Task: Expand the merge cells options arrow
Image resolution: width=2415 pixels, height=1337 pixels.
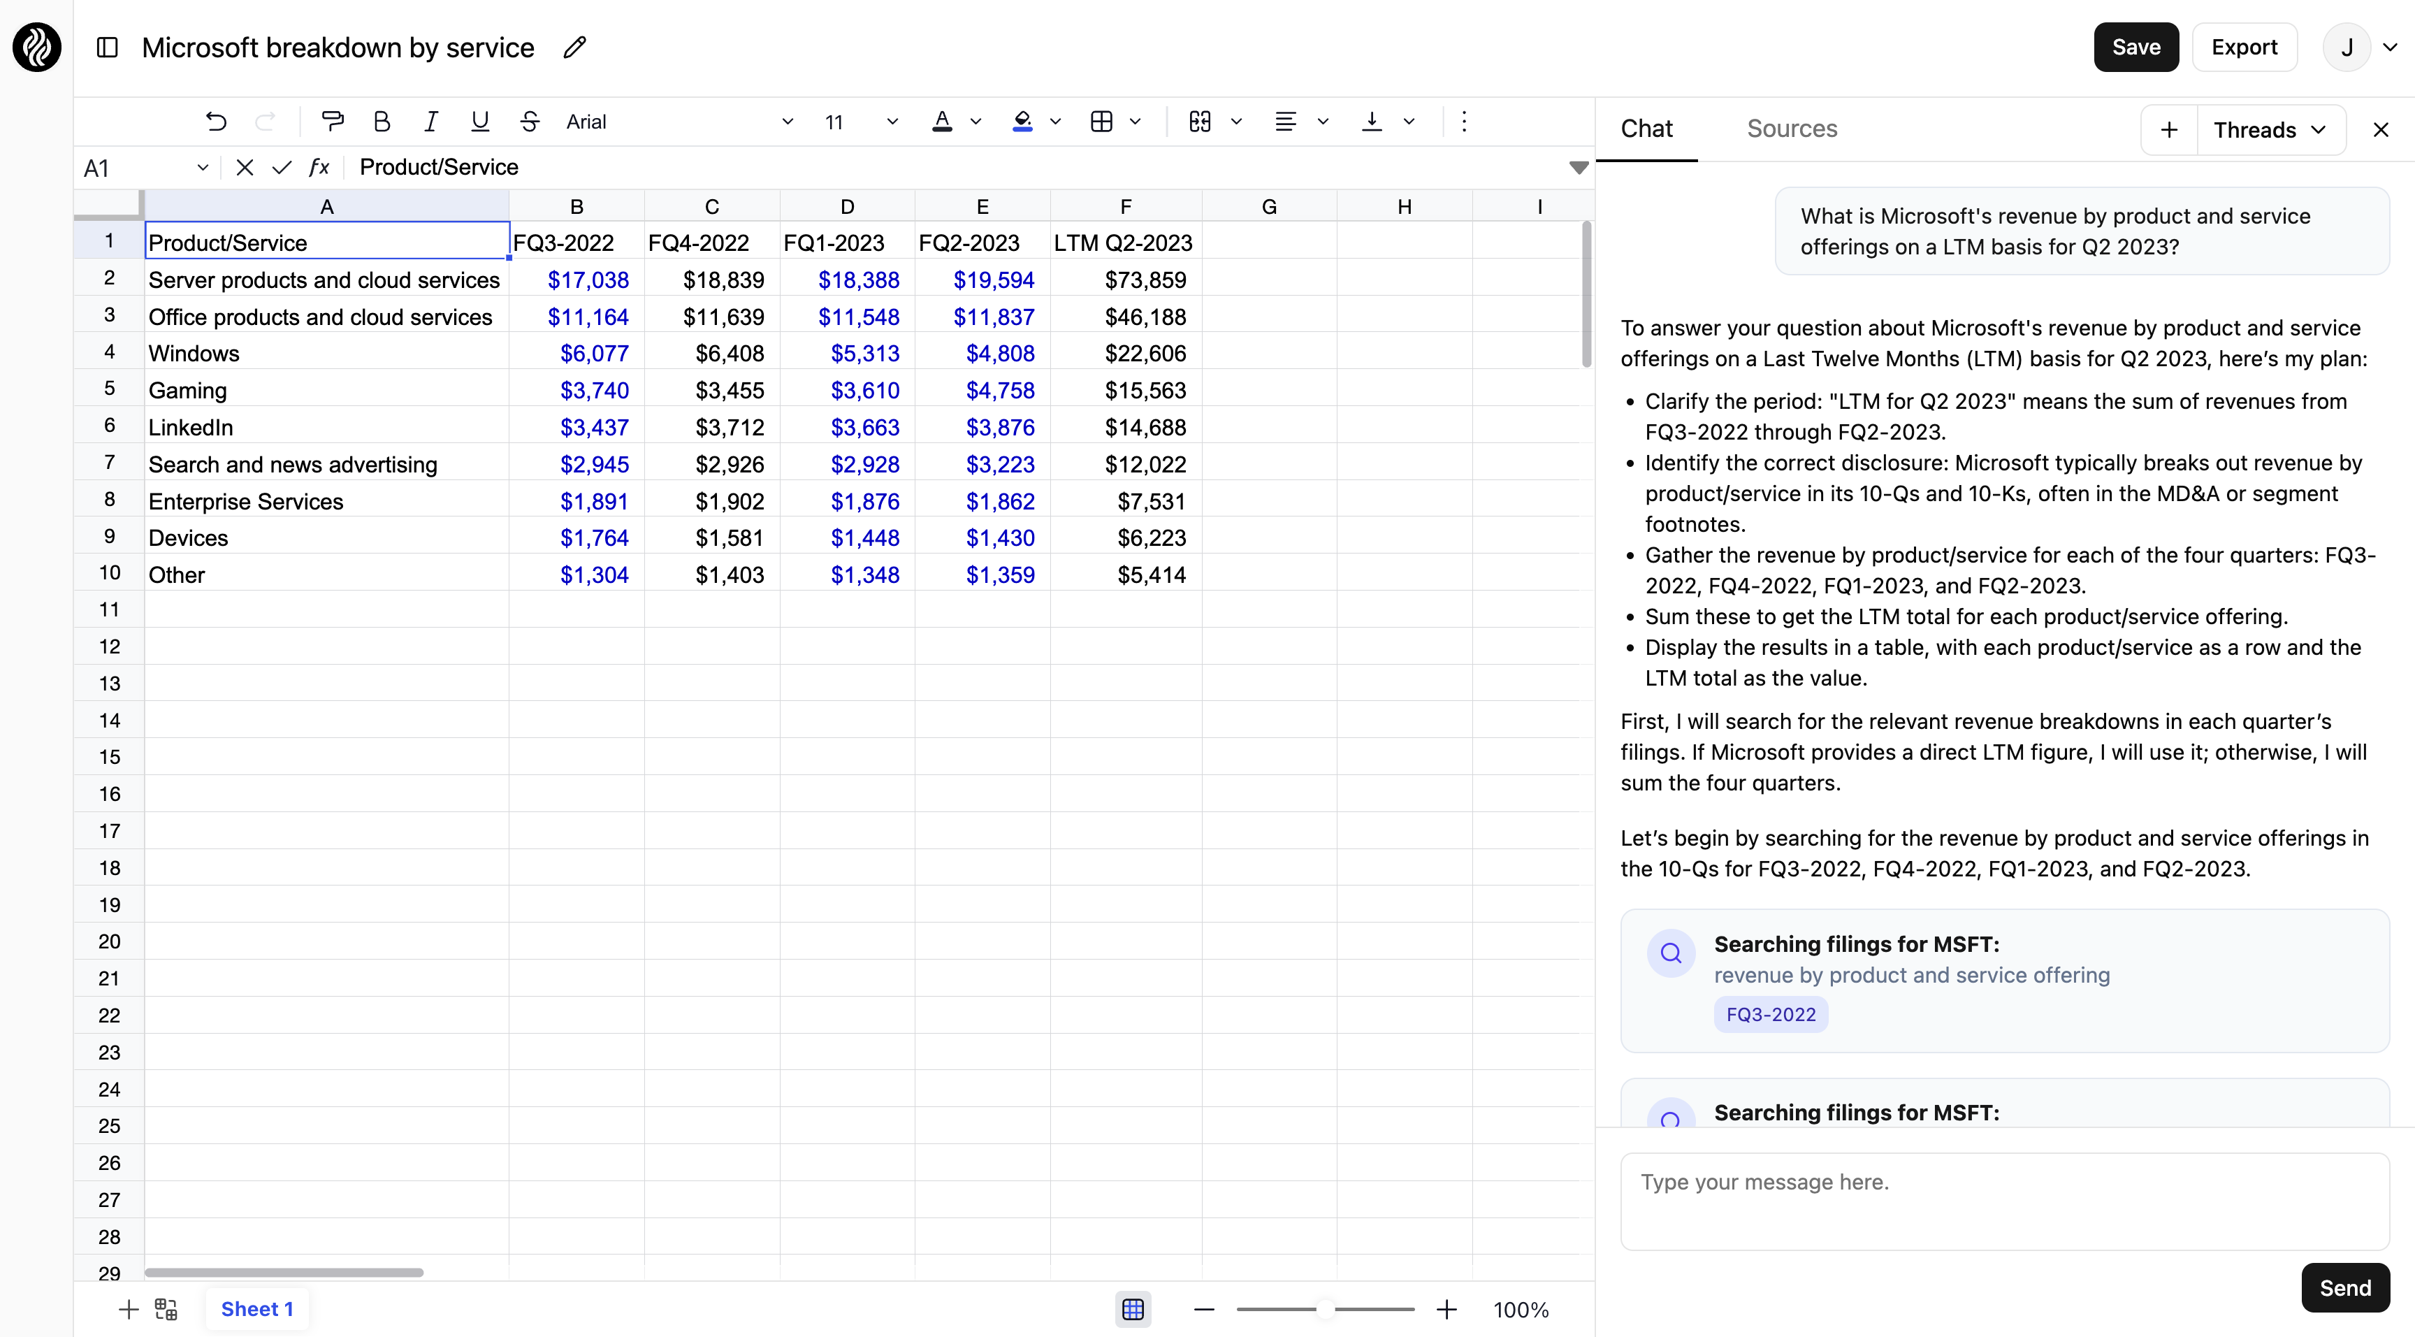Action: coord(1237,121)
